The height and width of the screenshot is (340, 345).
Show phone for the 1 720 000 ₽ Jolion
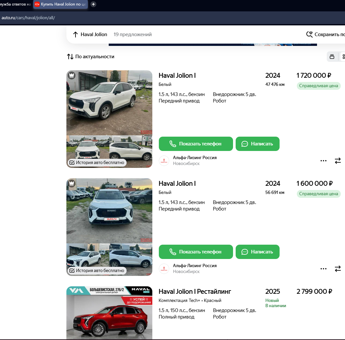point(196,144)
